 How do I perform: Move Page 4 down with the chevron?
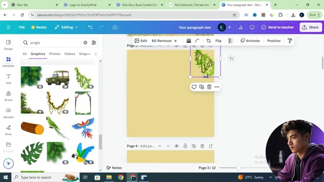[x=168, y=146]
